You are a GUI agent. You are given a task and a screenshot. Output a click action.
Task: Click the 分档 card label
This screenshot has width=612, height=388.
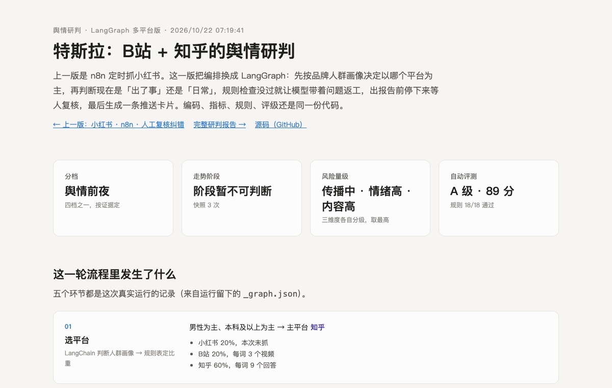[x=71, y=176]
